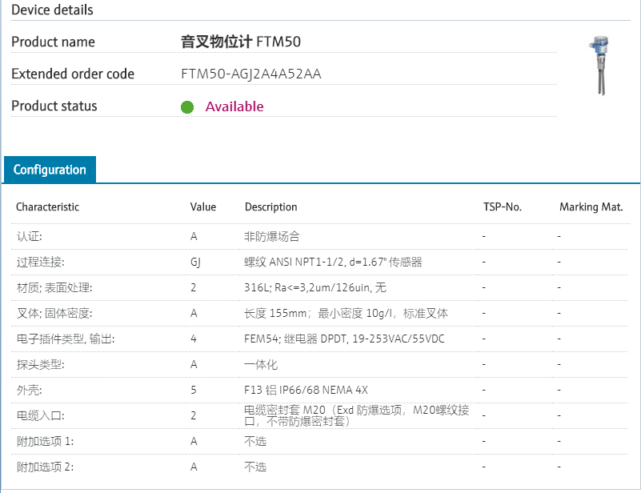This screenshot has width=641, height=493.
Task: Click the Available product status text
Action: (x=234, y=106)
